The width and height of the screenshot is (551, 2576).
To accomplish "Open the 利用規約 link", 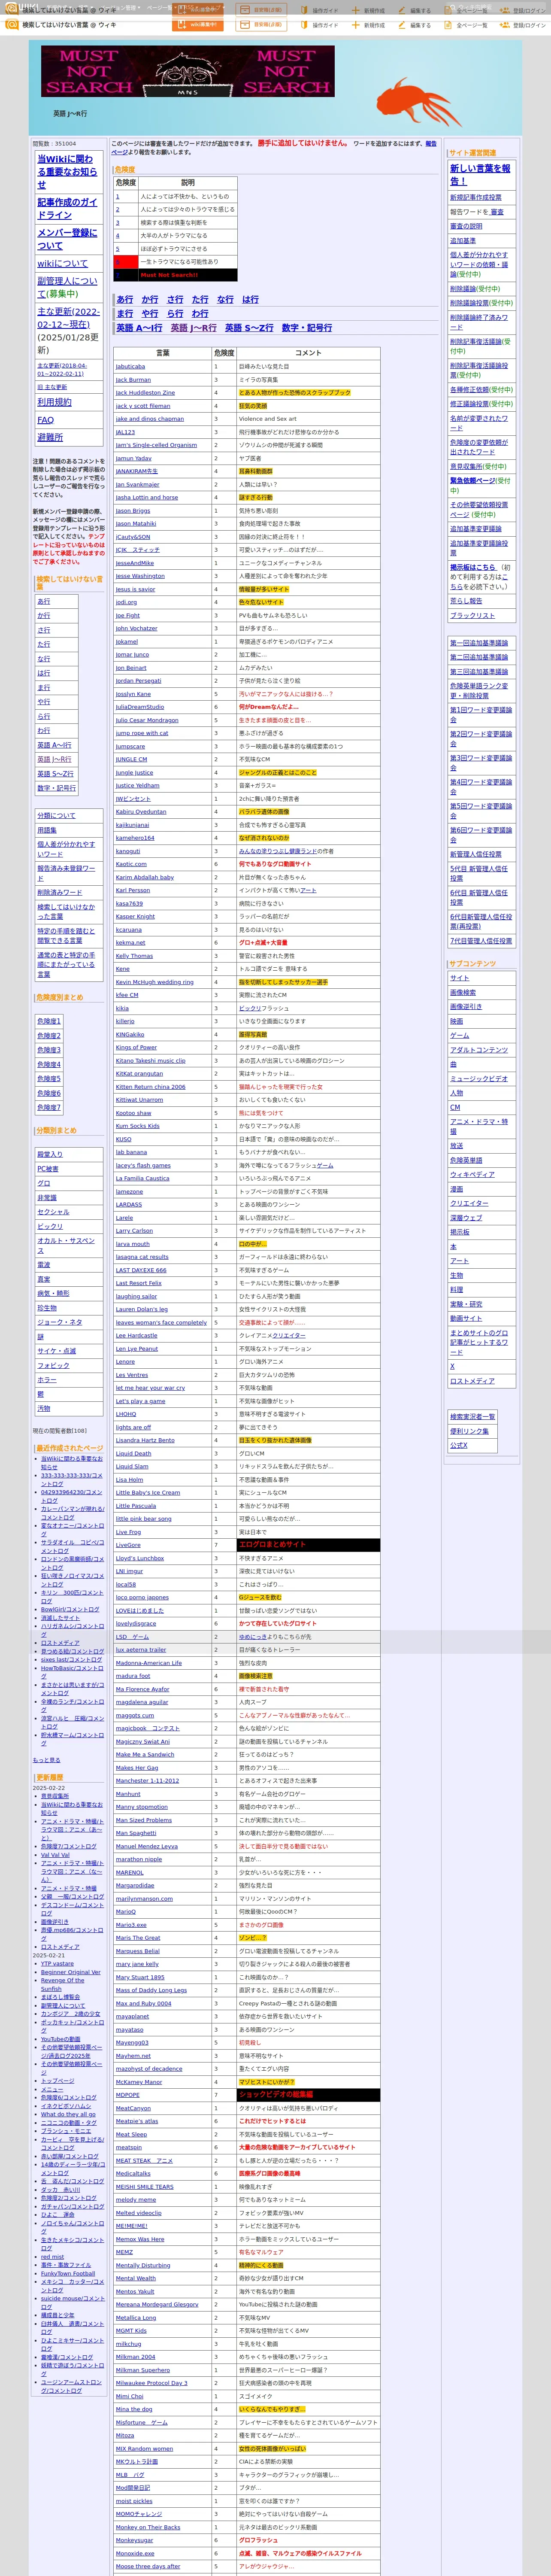I will (x=54, y=402).
